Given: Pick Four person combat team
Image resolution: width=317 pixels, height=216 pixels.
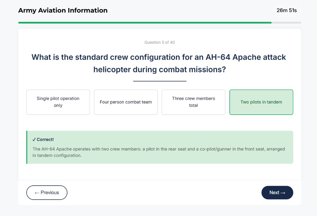Looking at the screenshot, I should pos(126,102).
